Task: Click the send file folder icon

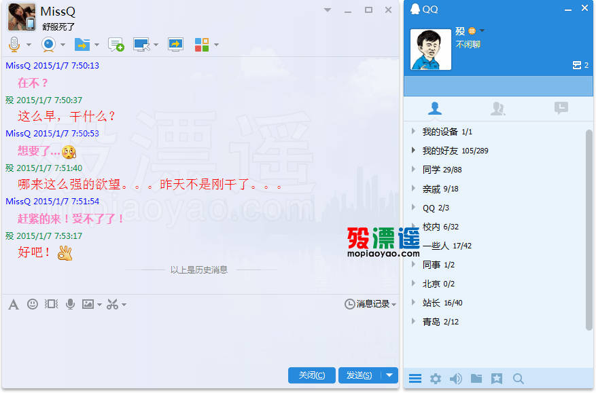Action: (x=82, y=44)
